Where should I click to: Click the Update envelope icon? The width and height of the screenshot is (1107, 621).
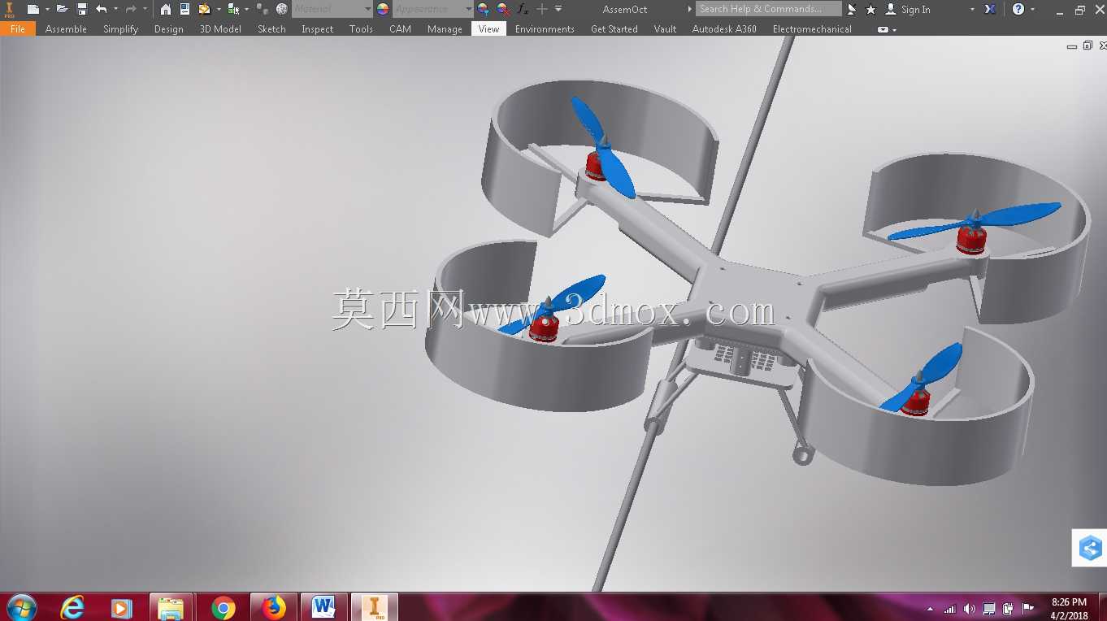[x=204, y=9]
